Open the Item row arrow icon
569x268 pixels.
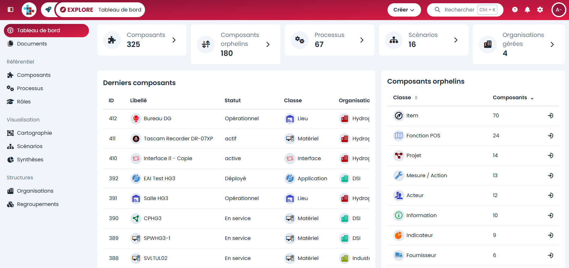pyautogui.click(x=551, y=116)
